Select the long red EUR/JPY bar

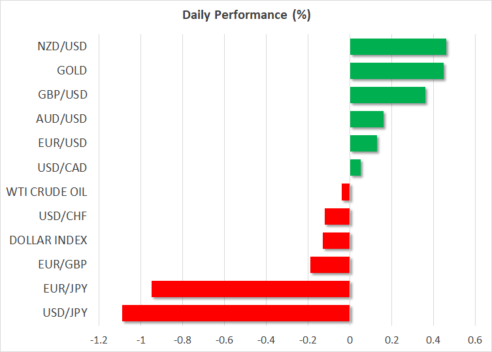coord(251,289)
